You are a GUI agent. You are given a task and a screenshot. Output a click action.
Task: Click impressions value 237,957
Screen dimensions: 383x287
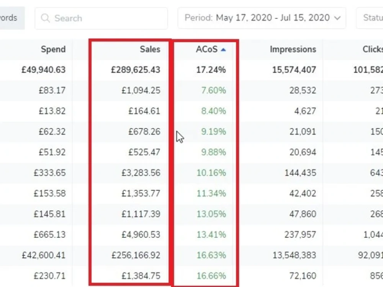click(x=300, y=235)
